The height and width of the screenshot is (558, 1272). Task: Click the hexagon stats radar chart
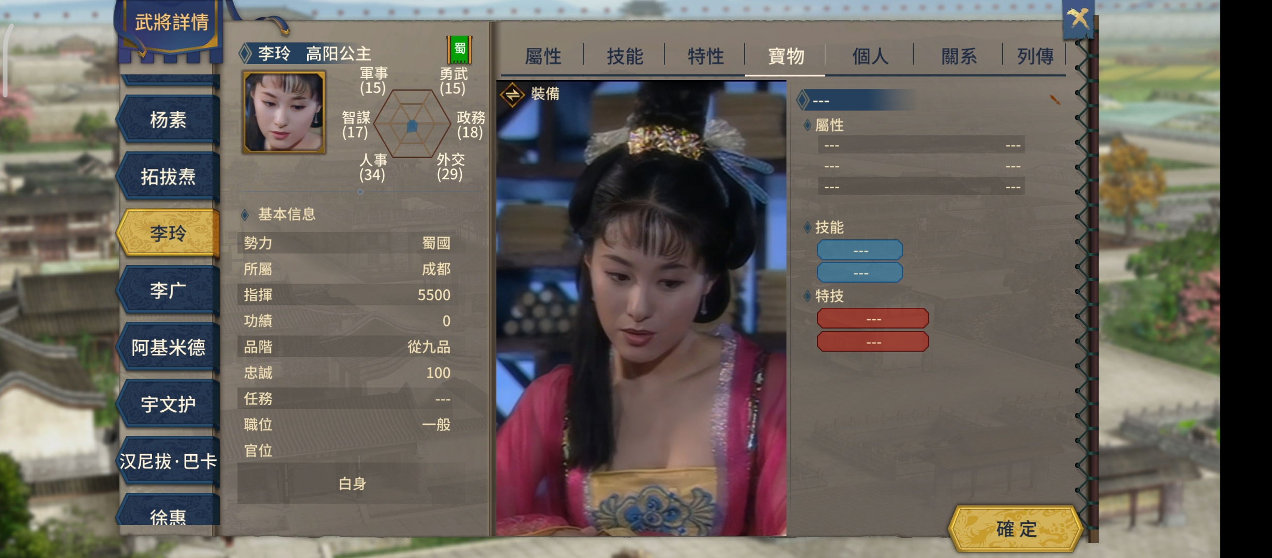412,124
